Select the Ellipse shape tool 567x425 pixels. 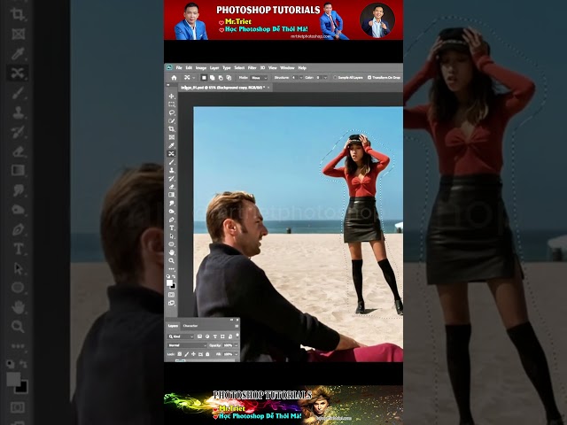171,244
